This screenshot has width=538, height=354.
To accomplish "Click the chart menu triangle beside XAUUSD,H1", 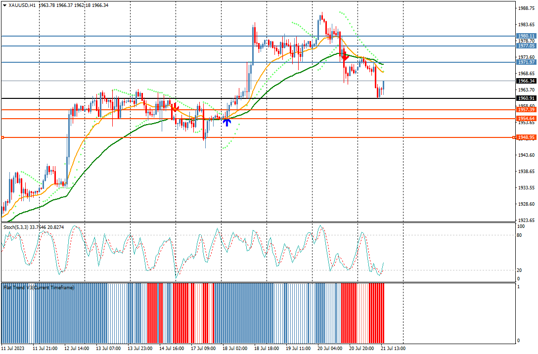I will (x=4, y=5).
